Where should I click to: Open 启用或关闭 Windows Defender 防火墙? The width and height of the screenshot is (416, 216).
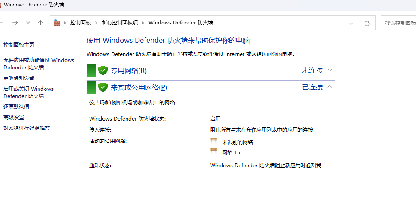point(28,92)
